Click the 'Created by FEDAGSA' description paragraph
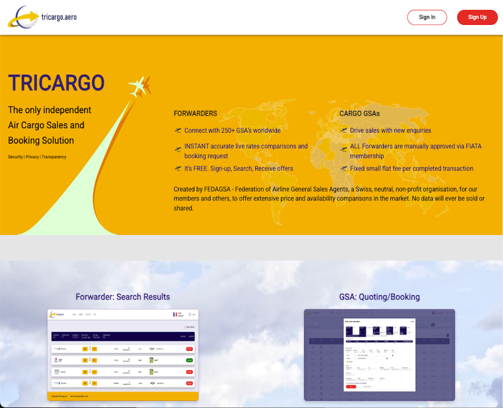Viewport: 503px width, 408px height. coord(329,198)
